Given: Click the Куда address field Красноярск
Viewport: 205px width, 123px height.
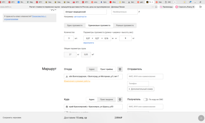Looking at the screenshot, I should coord(93,107).
